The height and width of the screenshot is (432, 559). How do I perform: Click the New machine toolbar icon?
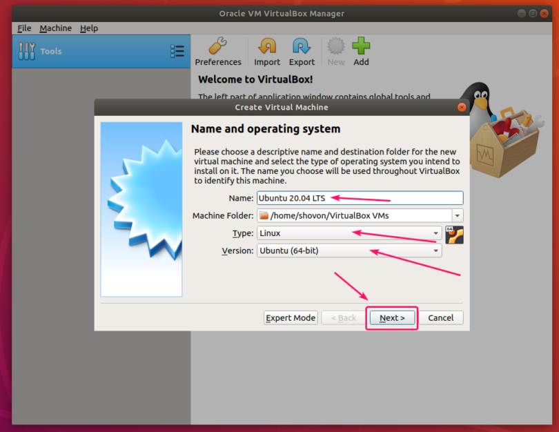[x=336, y=46]
